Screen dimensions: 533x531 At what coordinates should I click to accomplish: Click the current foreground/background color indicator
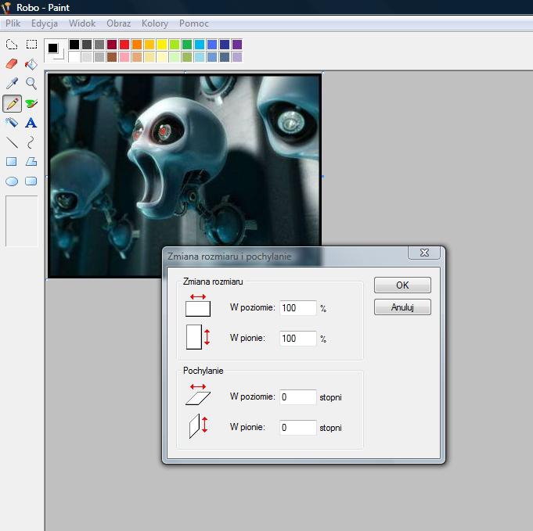56,51
